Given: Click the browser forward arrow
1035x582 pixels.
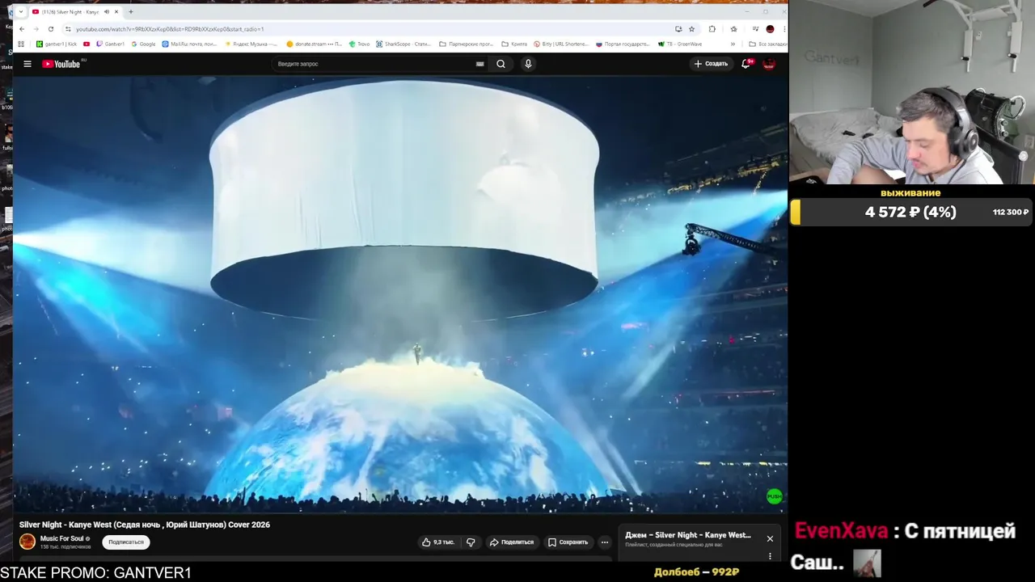Looking at the screenshot, I should [36, 29].
